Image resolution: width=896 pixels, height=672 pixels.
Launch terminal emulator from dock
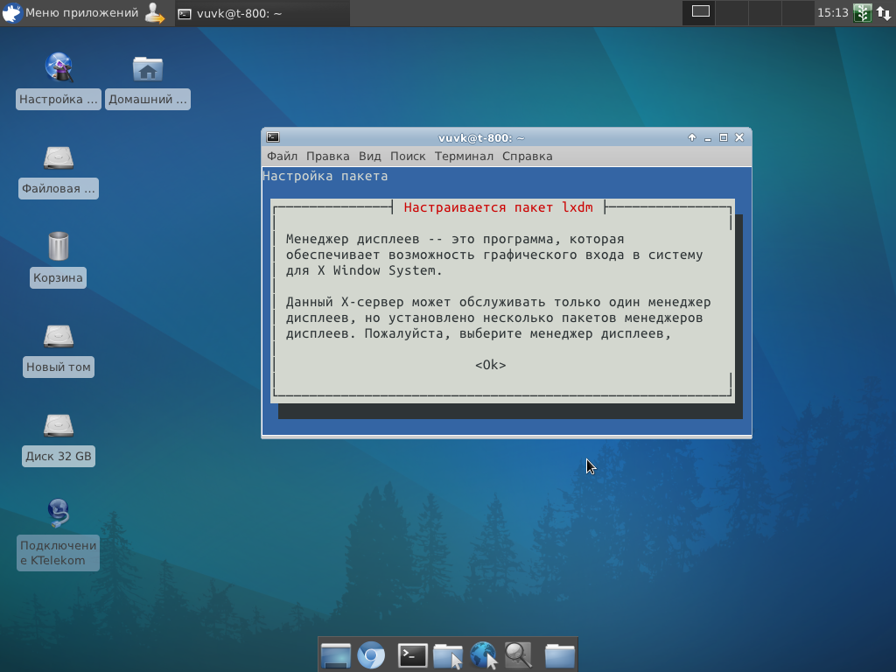pos(412,654)
